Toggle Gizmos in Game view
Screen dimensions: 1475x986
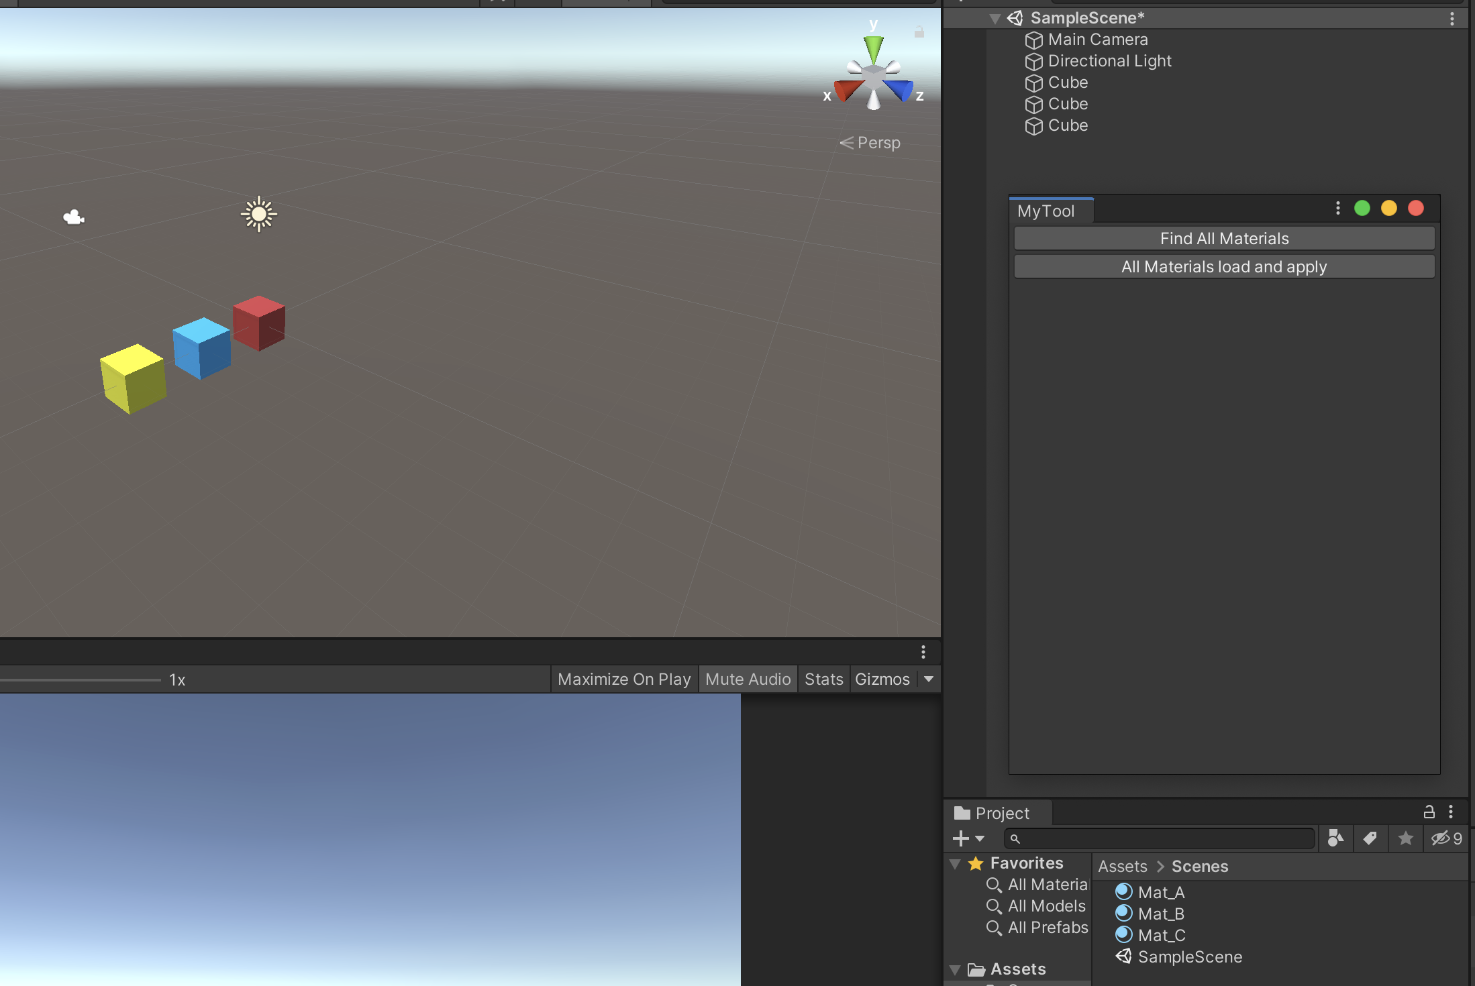(882, 679)
